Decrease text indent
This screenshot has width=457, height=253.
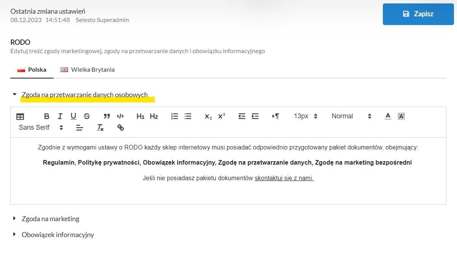click(x=242, y=116)
